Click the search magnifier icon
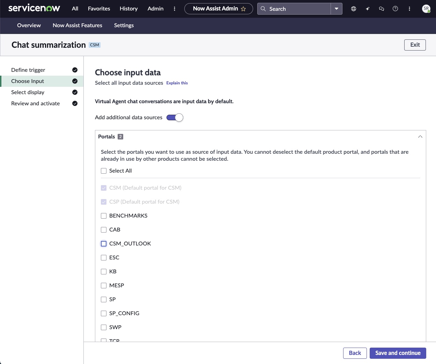Screen dimensions: 436x364 [x=263, y=9]
